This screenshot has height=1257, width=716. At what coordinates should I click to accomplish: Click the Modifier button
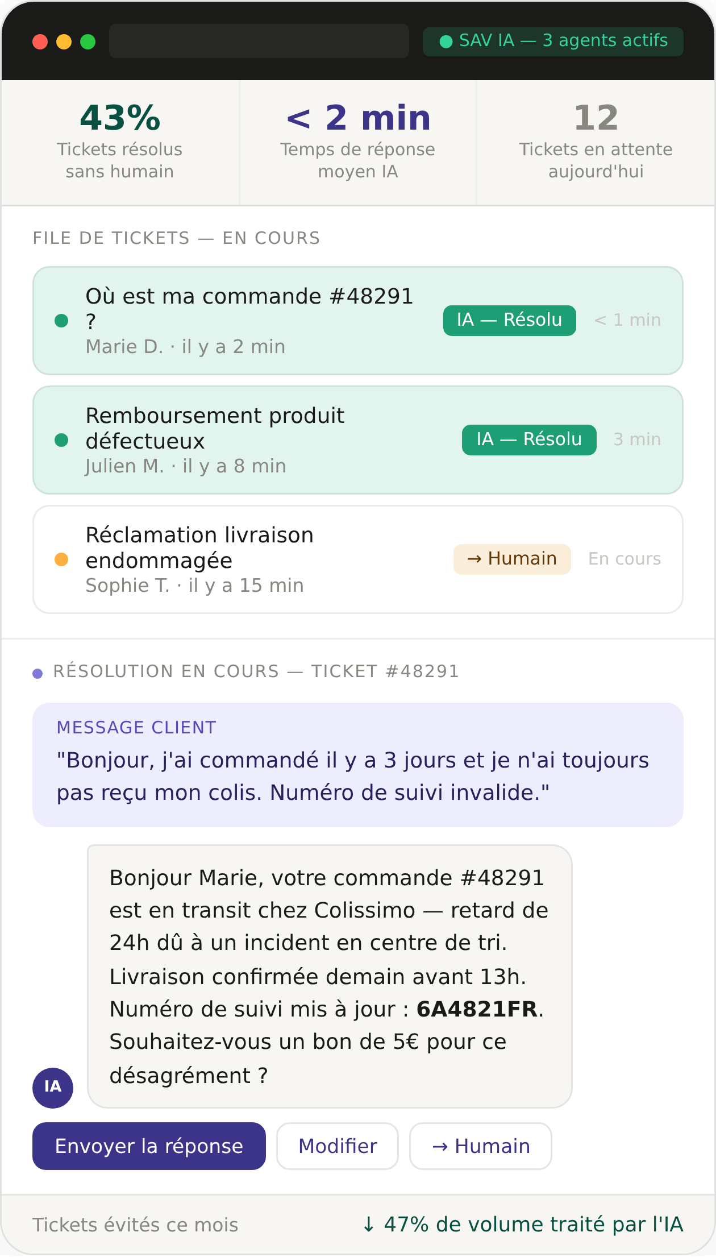[338, 1146]
